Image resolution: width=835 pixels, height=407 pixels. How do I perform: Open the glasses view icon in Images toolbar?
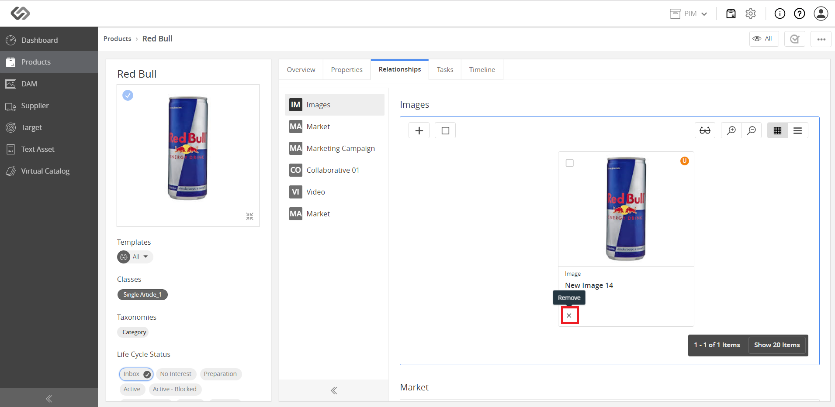[x=705, y=130]
